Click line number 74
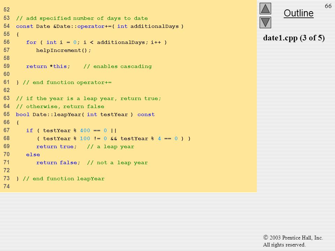Viewport: 335px width, 251px height. point(7,187)
